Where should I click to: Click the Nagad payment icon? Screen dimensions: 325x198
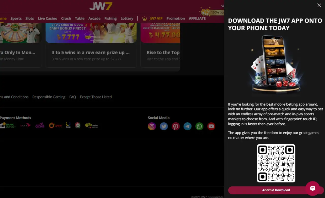click(x=55, y=125)
